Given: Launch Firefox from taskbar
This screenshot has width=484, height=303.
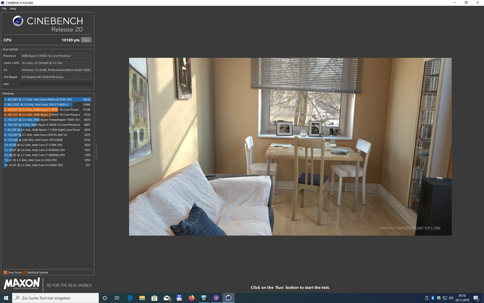Looking at the screenshot, I should [x=192, y=298].
